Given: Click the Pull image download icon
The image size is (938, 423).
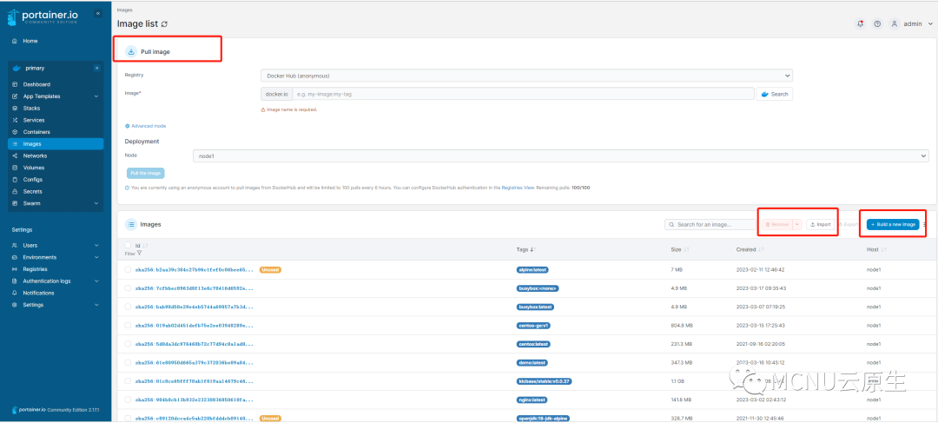Looking at the screenshot, I should pos(131,52).
